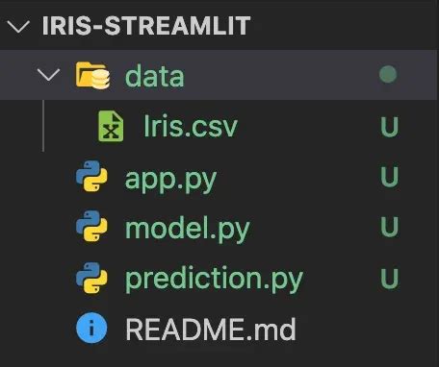Click the U status badge next to model.py
This screenshot has height=367, width=439.
[x=390, y=227]
